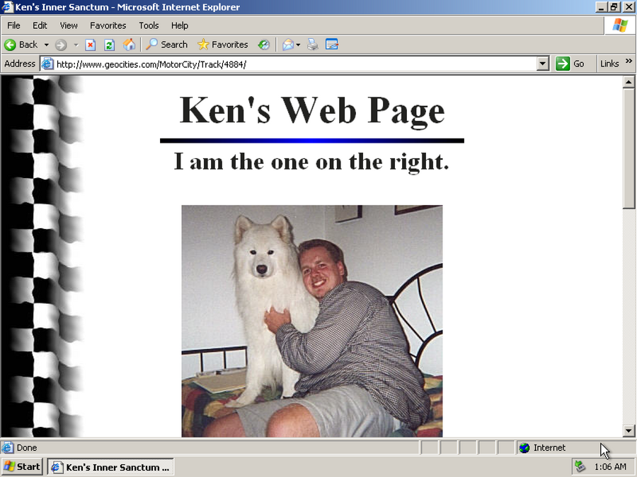
Task: Click the 1:06 AM clock
Action: point(610,467)
